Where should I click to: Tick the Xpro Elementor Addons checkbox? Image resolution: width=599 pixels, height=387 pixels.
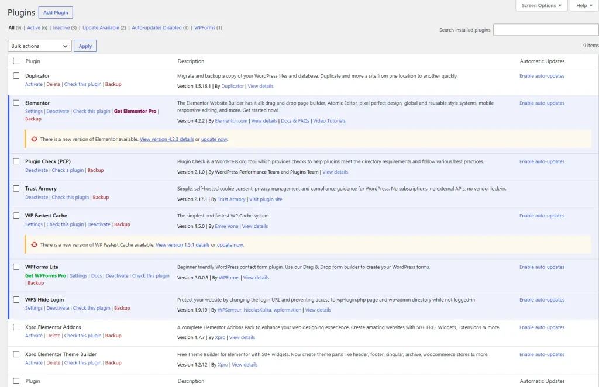pyautogui.click(x=16, y=327)
